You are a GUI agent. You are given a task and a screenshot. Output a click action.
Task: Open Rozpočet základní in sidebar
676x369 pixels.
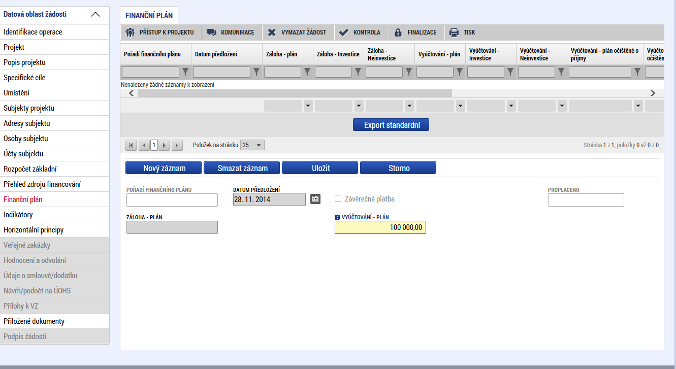tap(54, 169)
